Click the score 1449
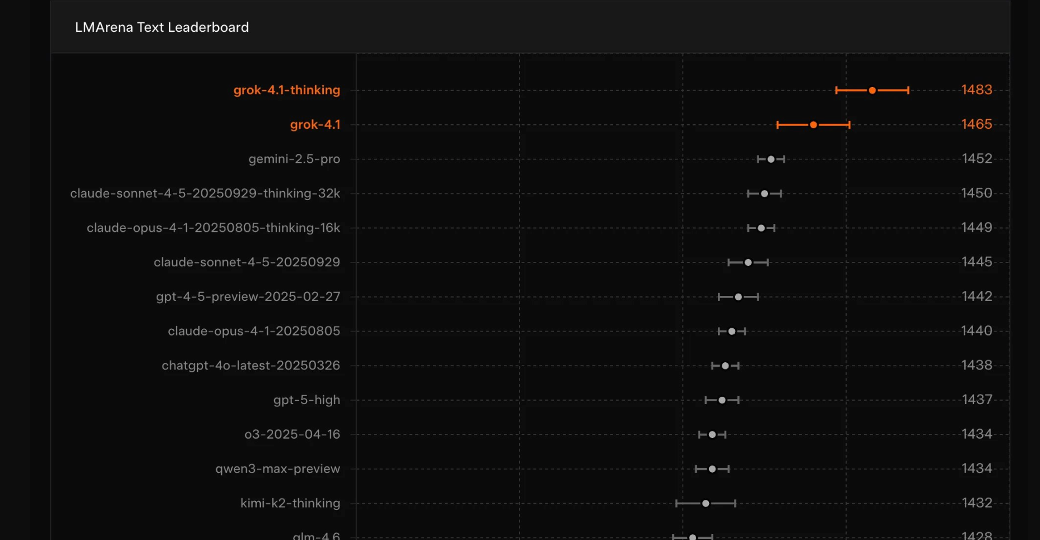1040x540 pixels. pyautogui.click(x=977, y=228)
